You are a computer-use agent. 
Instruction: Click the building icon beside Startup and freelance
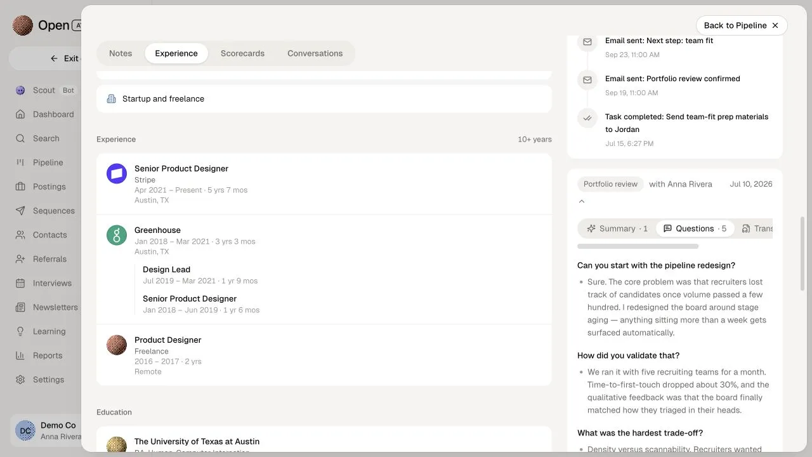[112, 99]
